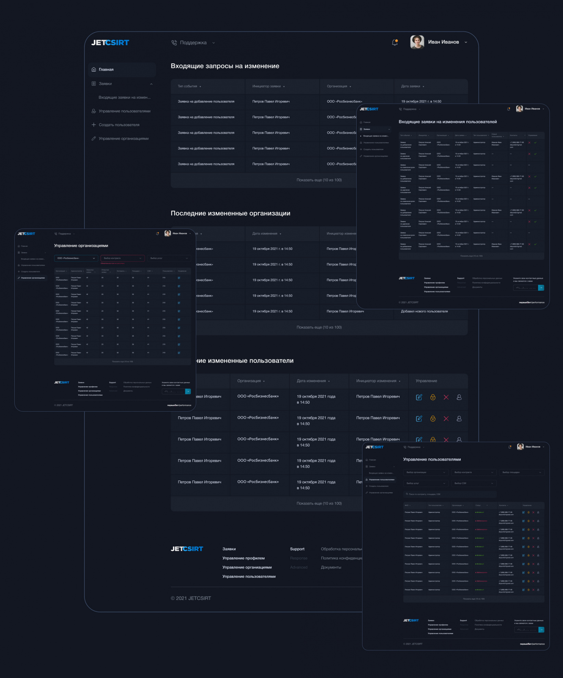The height and width of the screenshot is (678, 563).
Task: Open Создать пользователя in the large main dashboard sidebar
Action: click(119, 125)
